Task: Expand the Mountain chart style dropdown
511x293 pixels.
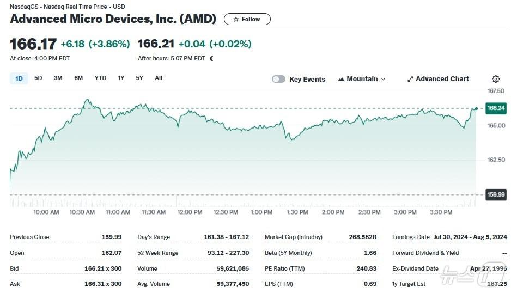Action: (383, 79)
